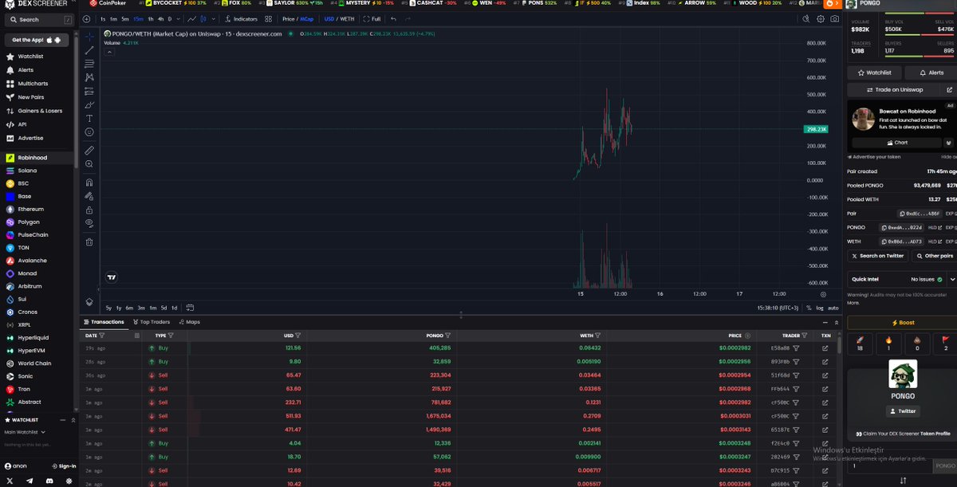Take a chart snapshot with camera icon
Viewport: 957px width, 487px height.
834,18
